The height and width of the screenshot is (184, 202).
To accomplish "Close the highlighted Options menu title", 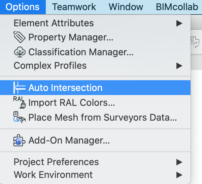I will (23, 7).
